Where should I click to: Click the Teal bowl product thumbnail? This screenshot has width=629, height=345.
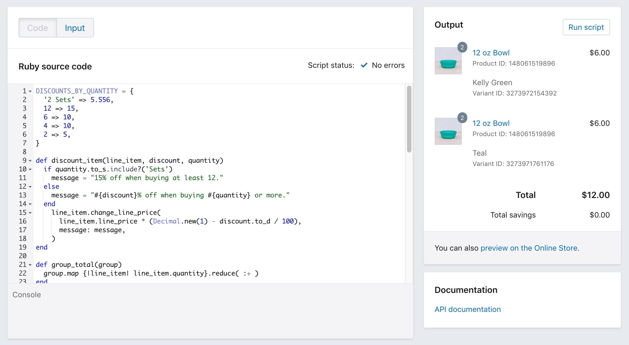pos(448,131)
